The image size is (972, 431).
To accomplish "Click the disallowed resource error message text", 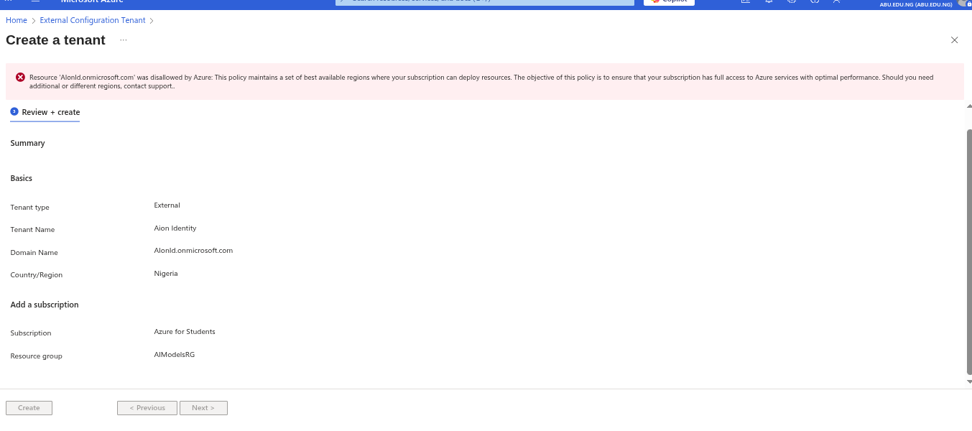I will [x=481, y=81].
